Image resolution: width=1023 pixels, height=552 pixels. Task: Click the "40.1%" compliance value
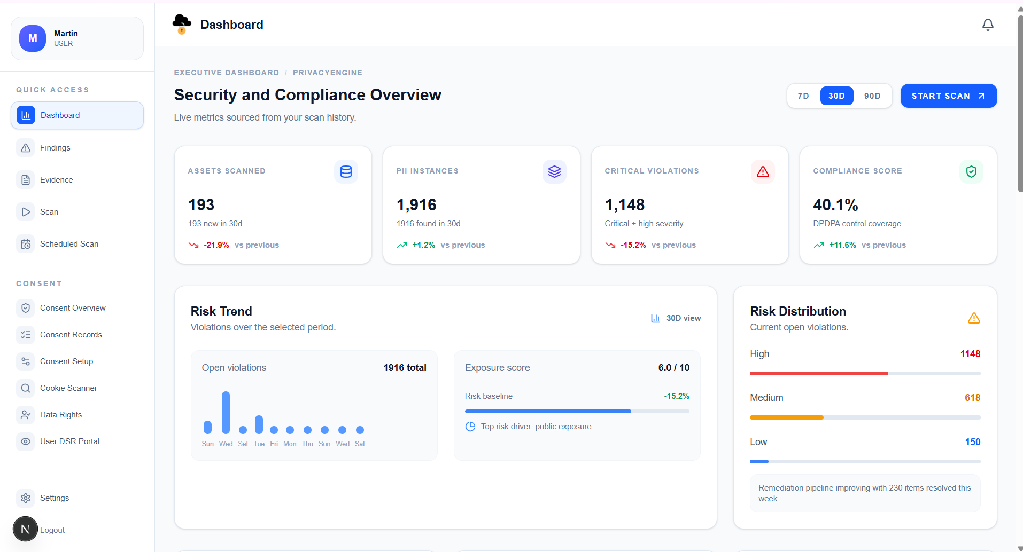835,205
